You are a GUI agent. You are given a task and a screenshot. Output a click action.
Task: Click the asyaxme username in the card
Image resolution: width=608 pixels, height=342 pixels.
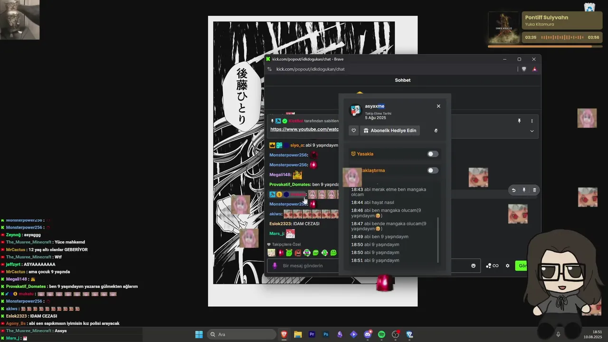tap(375, 106)
